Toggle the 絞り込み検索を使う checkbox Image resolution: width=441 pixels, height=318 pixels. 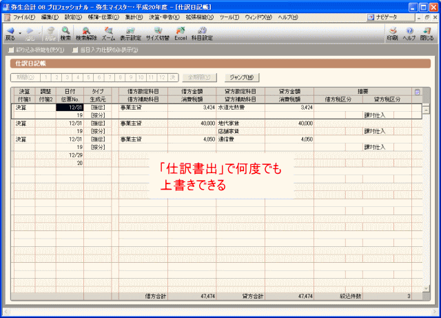10,50
